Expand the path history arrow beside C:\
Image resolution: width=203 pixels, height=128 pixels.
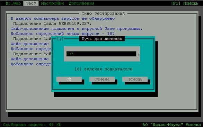(139, 54)
